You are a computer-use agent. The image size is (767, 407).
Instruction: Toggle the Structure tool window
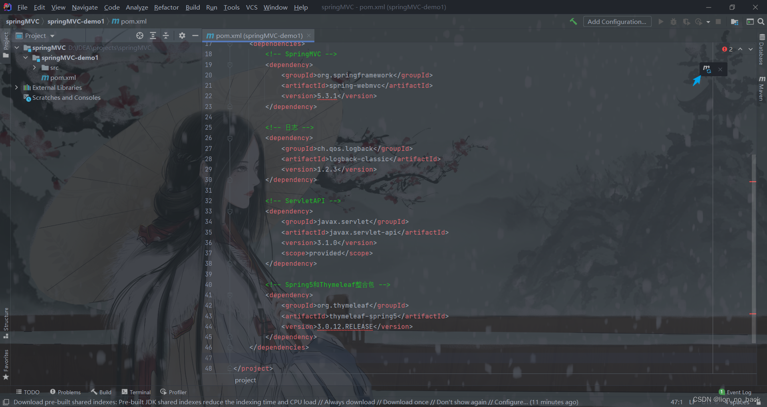point(6,322)
